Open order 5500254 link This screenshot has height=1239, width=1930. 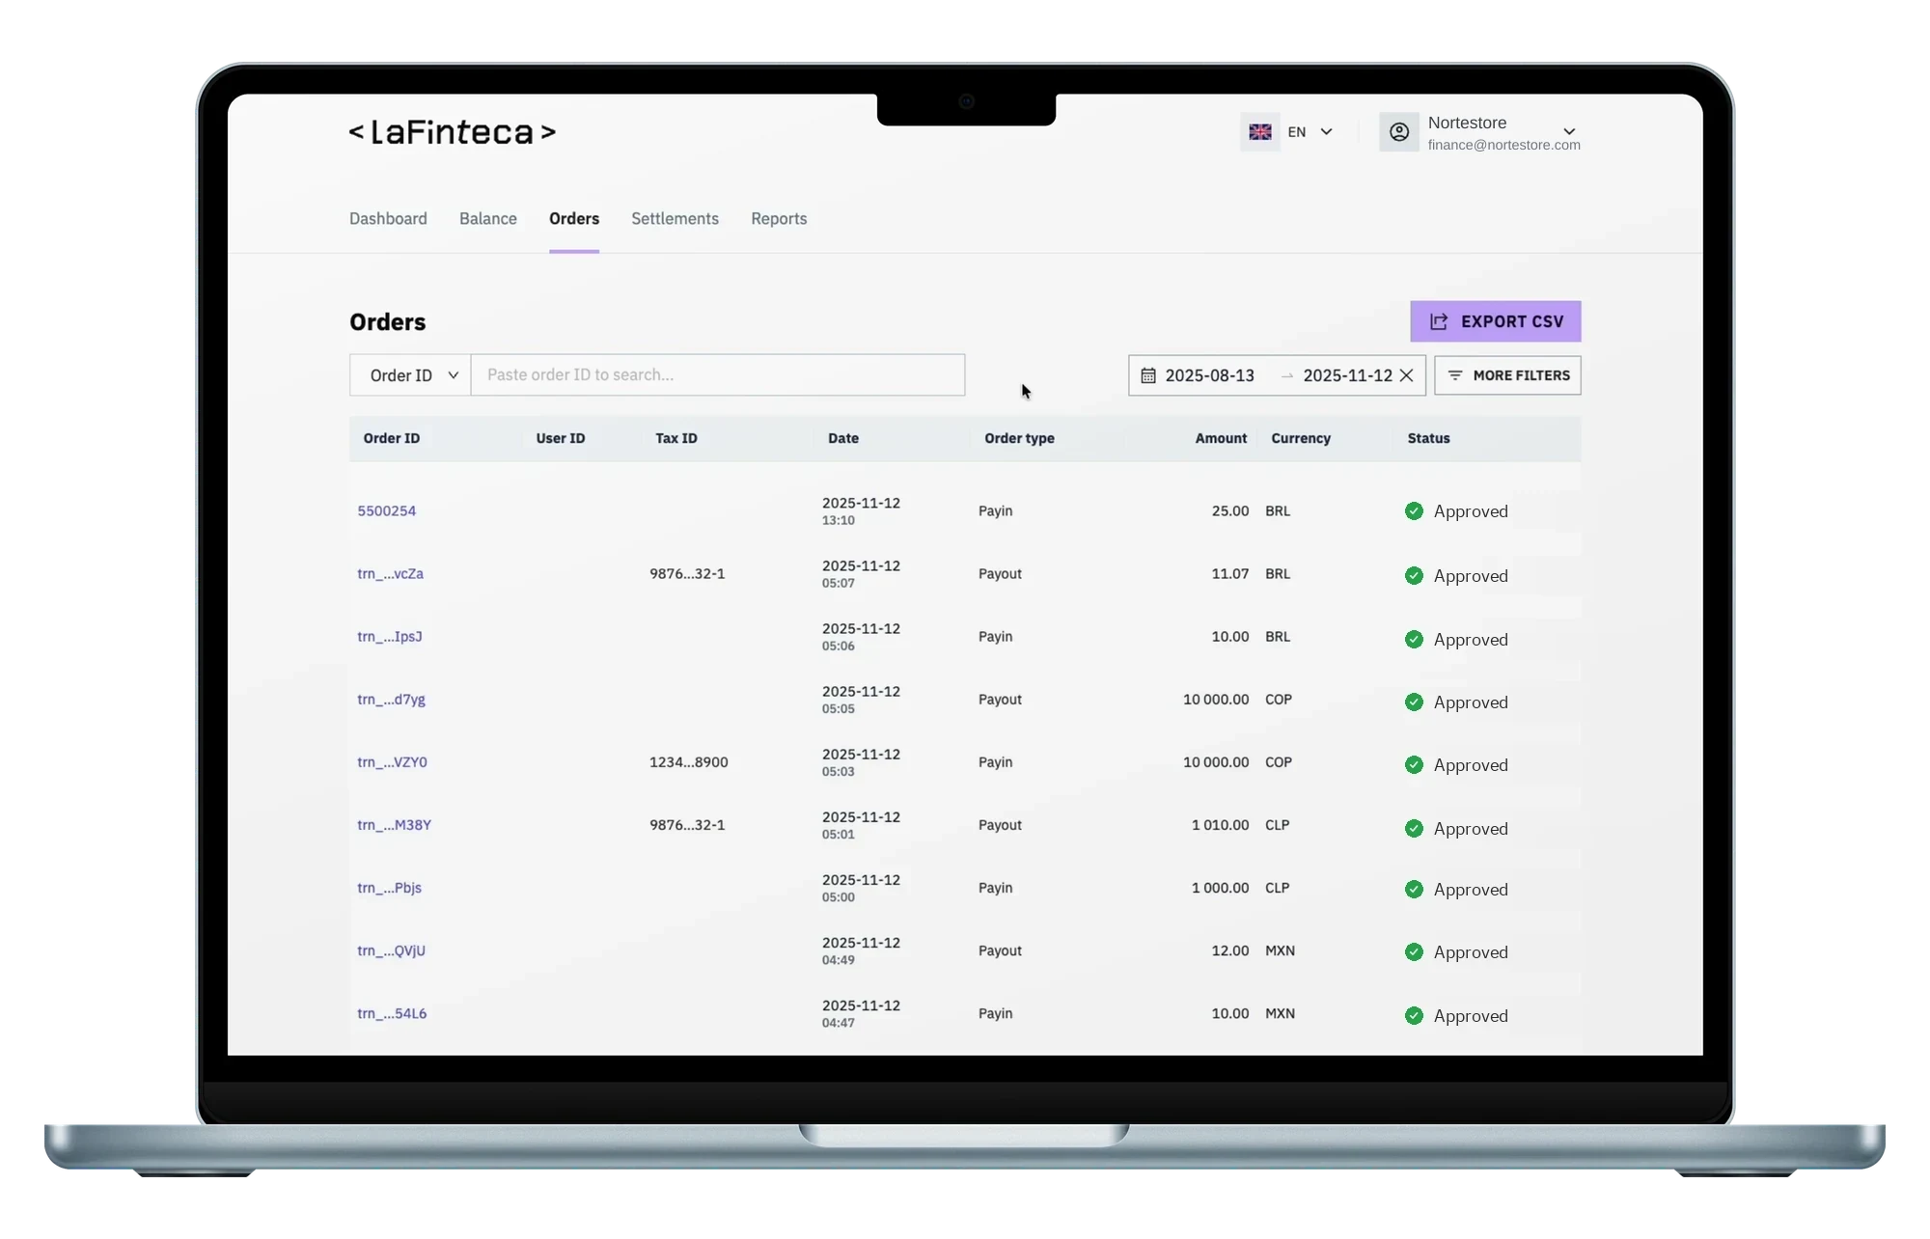387,511
